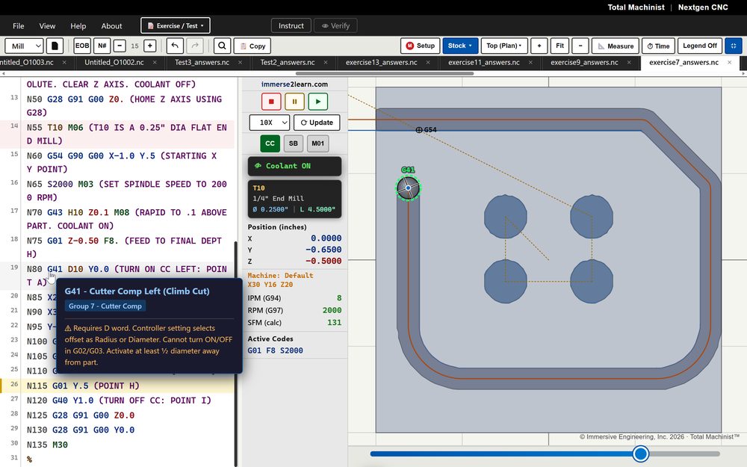Close the Test3_answers.nc tab
Screen dimensions: 747x467
pos(240,63)
